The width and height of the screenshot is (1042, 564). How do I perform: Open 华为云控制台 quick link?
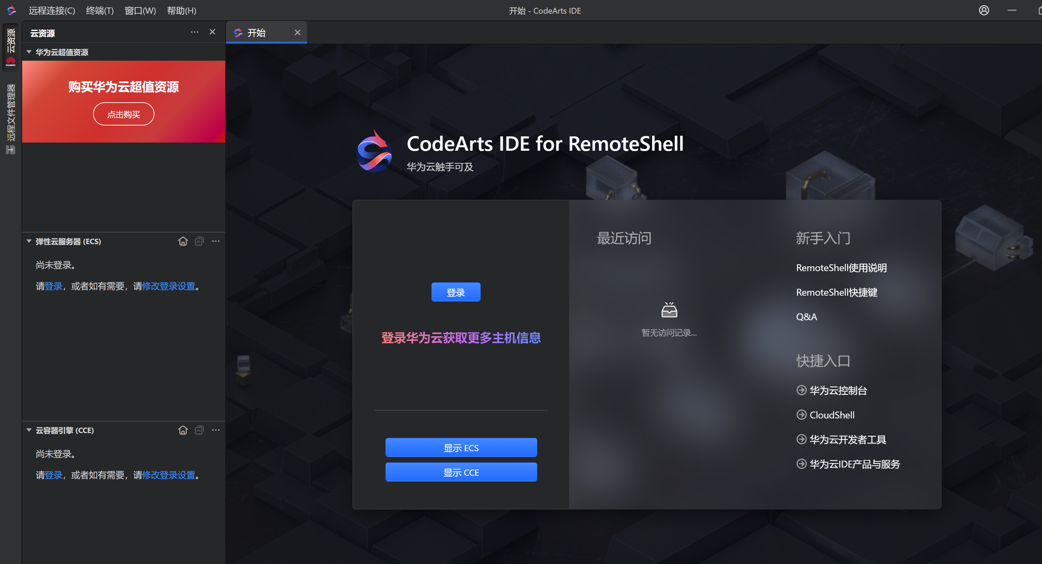click(x=838, y=390)
